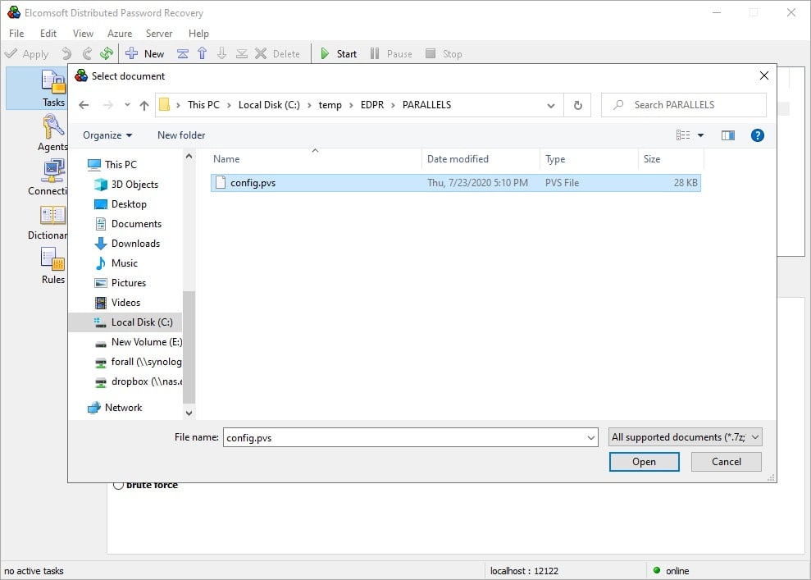Screen dimensions: 811x580
Task: Open the Edit menu
Action: pos(48,33)
